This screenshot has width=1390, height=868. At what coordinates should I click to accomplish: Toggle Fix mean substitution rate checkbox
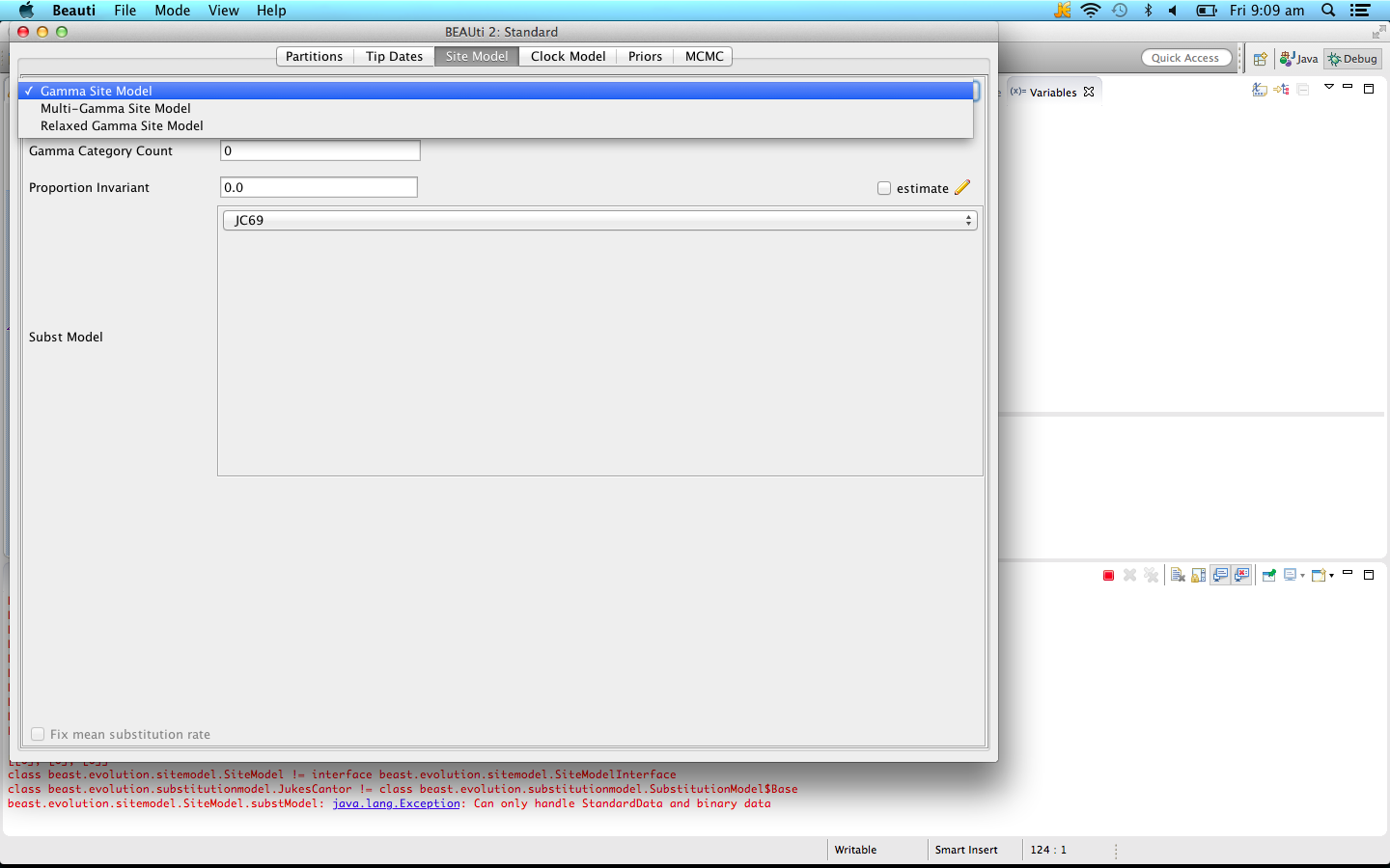tap(38, 734)
